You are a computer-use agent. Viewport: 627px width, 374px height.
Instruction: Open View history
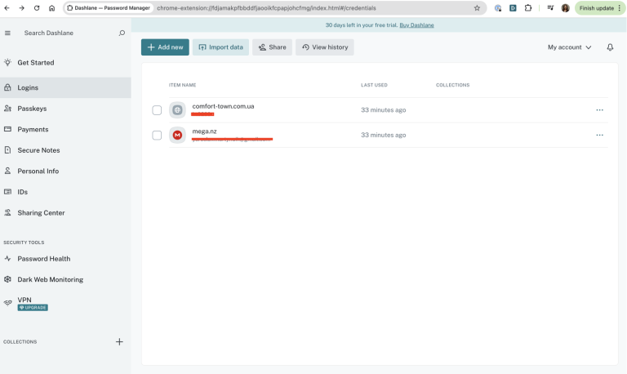[325, 47]
